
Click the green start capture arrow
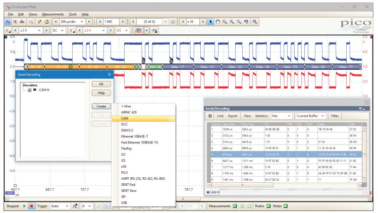point(24,206)
